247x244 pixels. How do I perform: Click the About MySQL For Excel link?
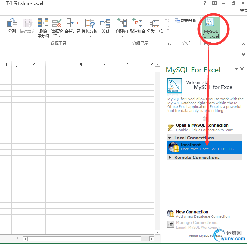pyautogui.click(x=205, y=235)
